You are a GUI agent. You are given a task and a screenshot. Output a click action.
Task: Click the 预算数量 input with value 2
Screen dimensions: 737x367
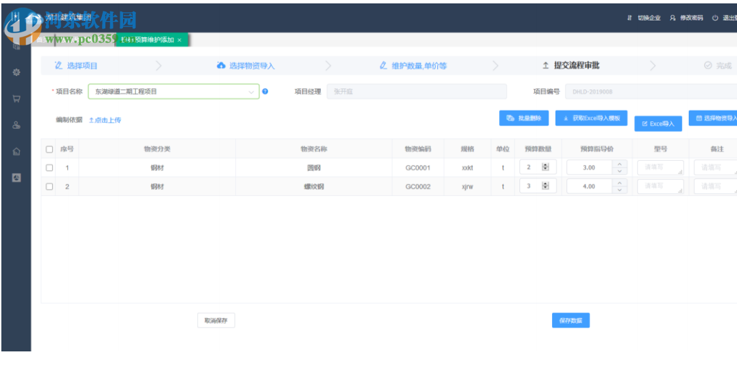coord(538,168)
